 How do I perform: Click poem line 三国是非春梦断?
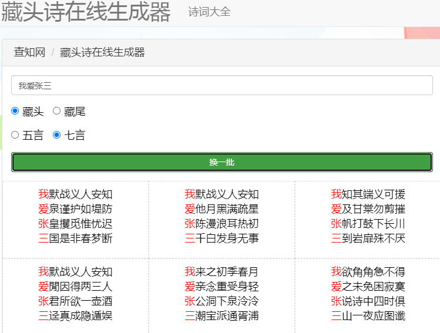point(75,238)
